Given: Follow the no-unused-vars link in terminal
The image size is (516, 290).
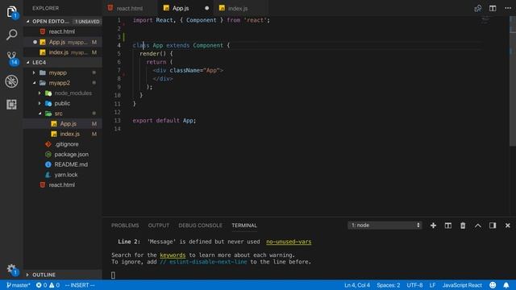Looking at the screenshot, I should (x=289, y=242).
